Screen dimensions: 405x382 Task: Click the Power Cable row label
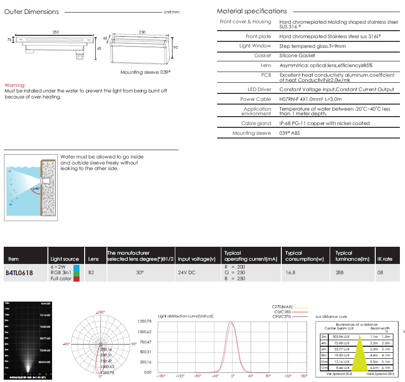(255, 99)
